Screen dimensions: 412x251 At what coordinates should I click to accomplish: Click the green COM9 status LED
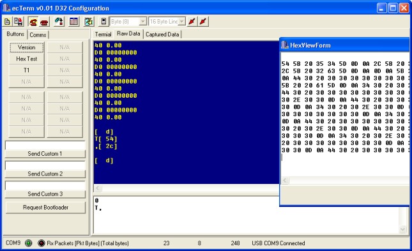[x=28, y=243]
